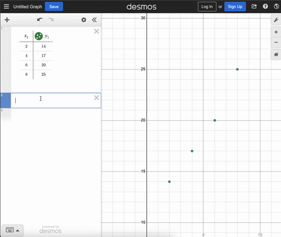Undo the last action

pyautogui.click(x=40, y=19)
